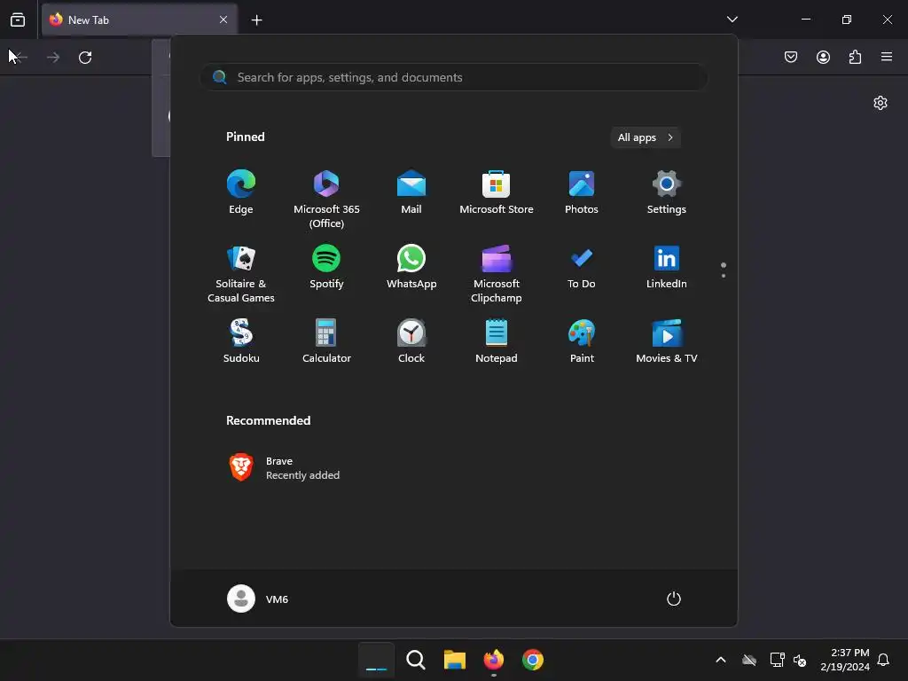
Task: Open File Explorer from the taskbar
Action: tap(455, 660)
